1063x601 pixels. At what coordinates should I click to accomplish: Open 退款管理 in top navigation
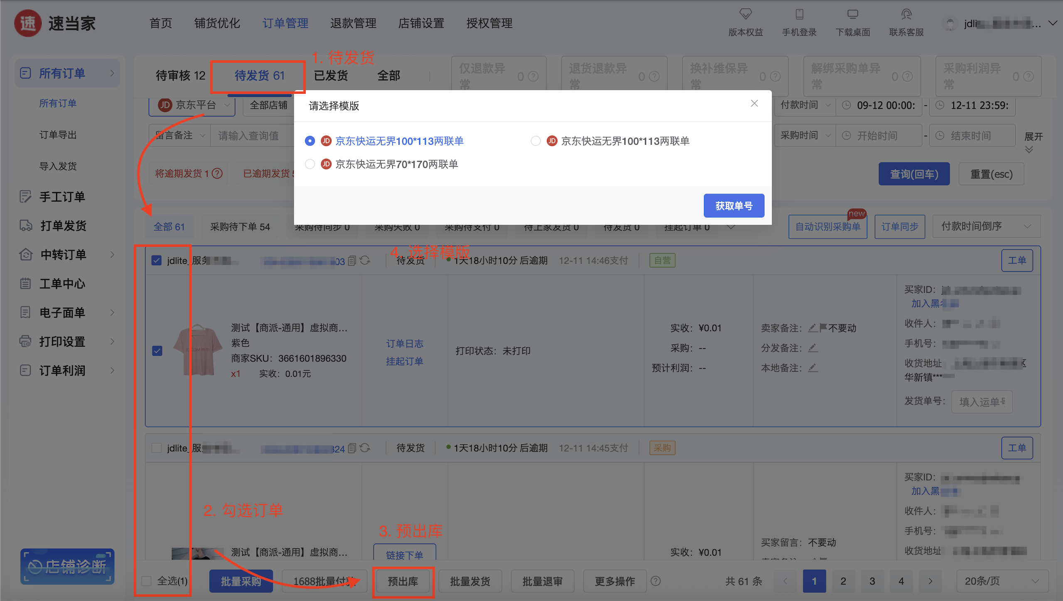353,23
